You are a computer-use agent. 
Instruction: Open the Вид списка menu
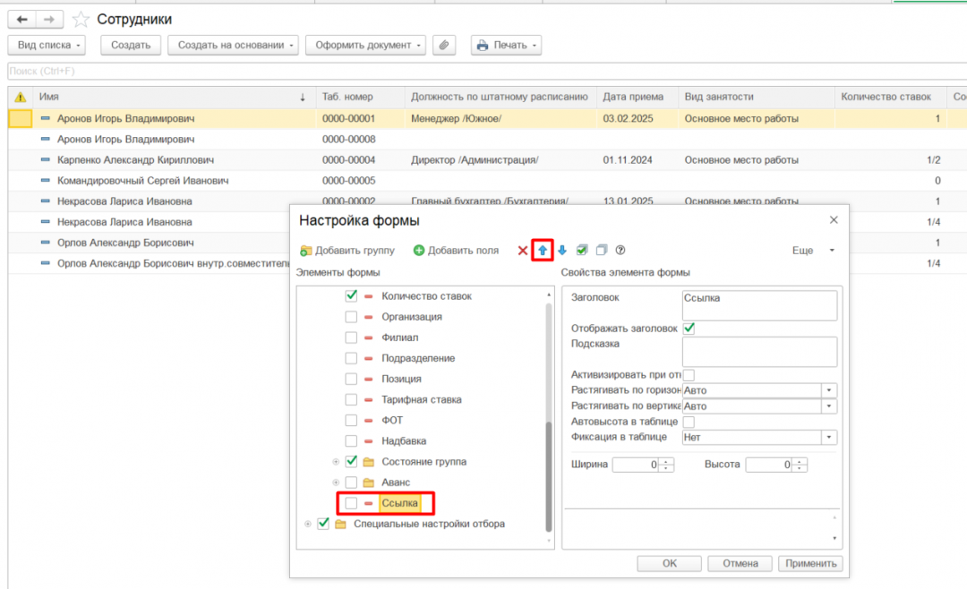click(x=47, y=45)
